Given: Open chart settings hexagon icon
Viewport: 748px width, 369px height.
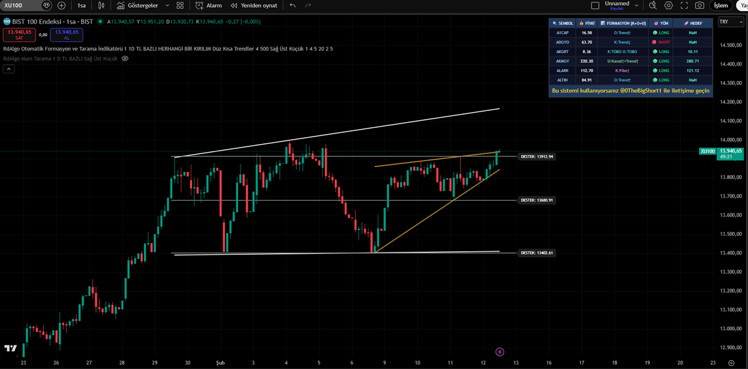Looking at the screenshot, I should tap(669, 5).
